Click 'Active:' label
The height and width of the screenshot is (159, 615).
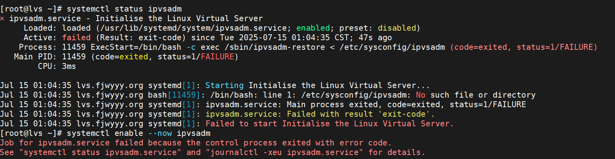pyautogui.click(x=40, y=37)
